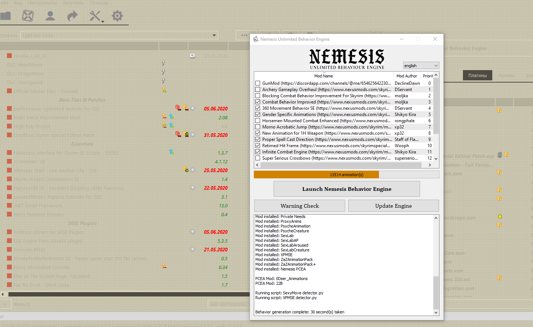Viewport: 533px width, 327px height.
Task: Open the Без группировки grouping dropdown
Action: click(228, 304)
